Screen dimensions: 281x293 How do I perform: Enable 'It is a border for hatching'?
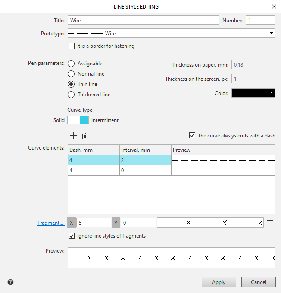(72, 46)
